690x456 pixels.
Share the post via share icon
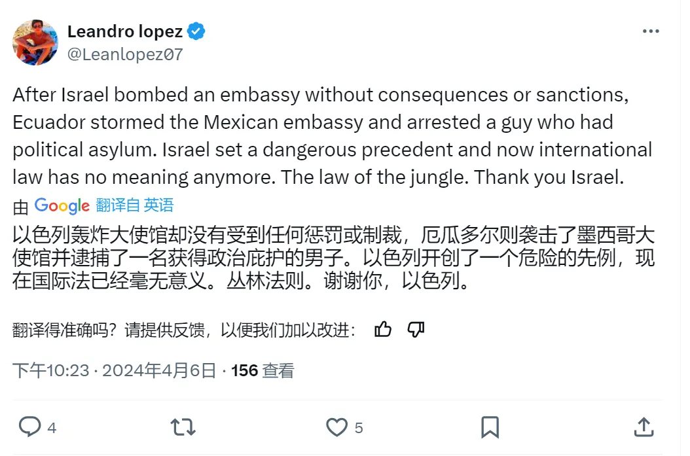click(x=644, y=427)
